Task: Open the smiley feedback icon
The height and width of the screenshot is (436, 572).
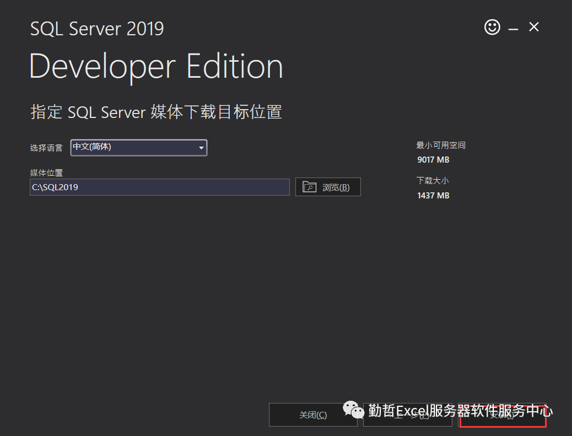Action: click(x=492, y=27)
